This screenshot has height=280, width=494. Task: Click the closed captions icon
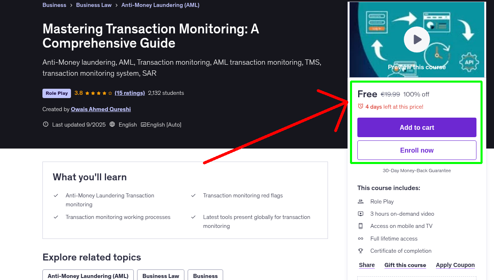[143, 125]
